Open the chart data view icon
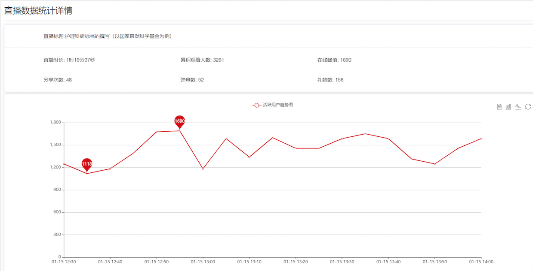 [x=499, y=107]
